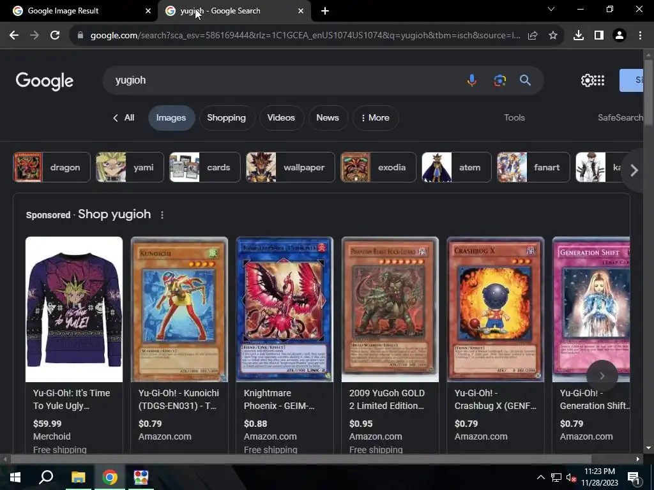Go back using the browser back arrow

pyautogui.click(x=14, y=36)
